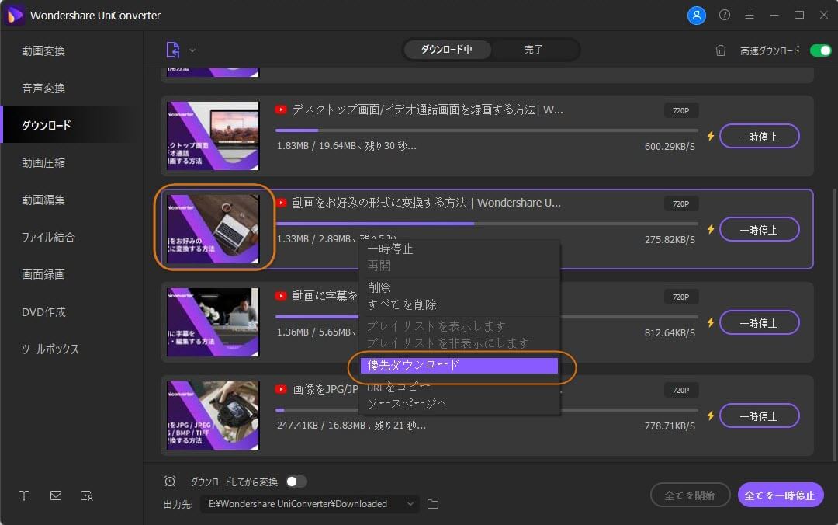The image size is (838, 525).
Task: Open the hamburger menu icon
Action: pos(750,15)
